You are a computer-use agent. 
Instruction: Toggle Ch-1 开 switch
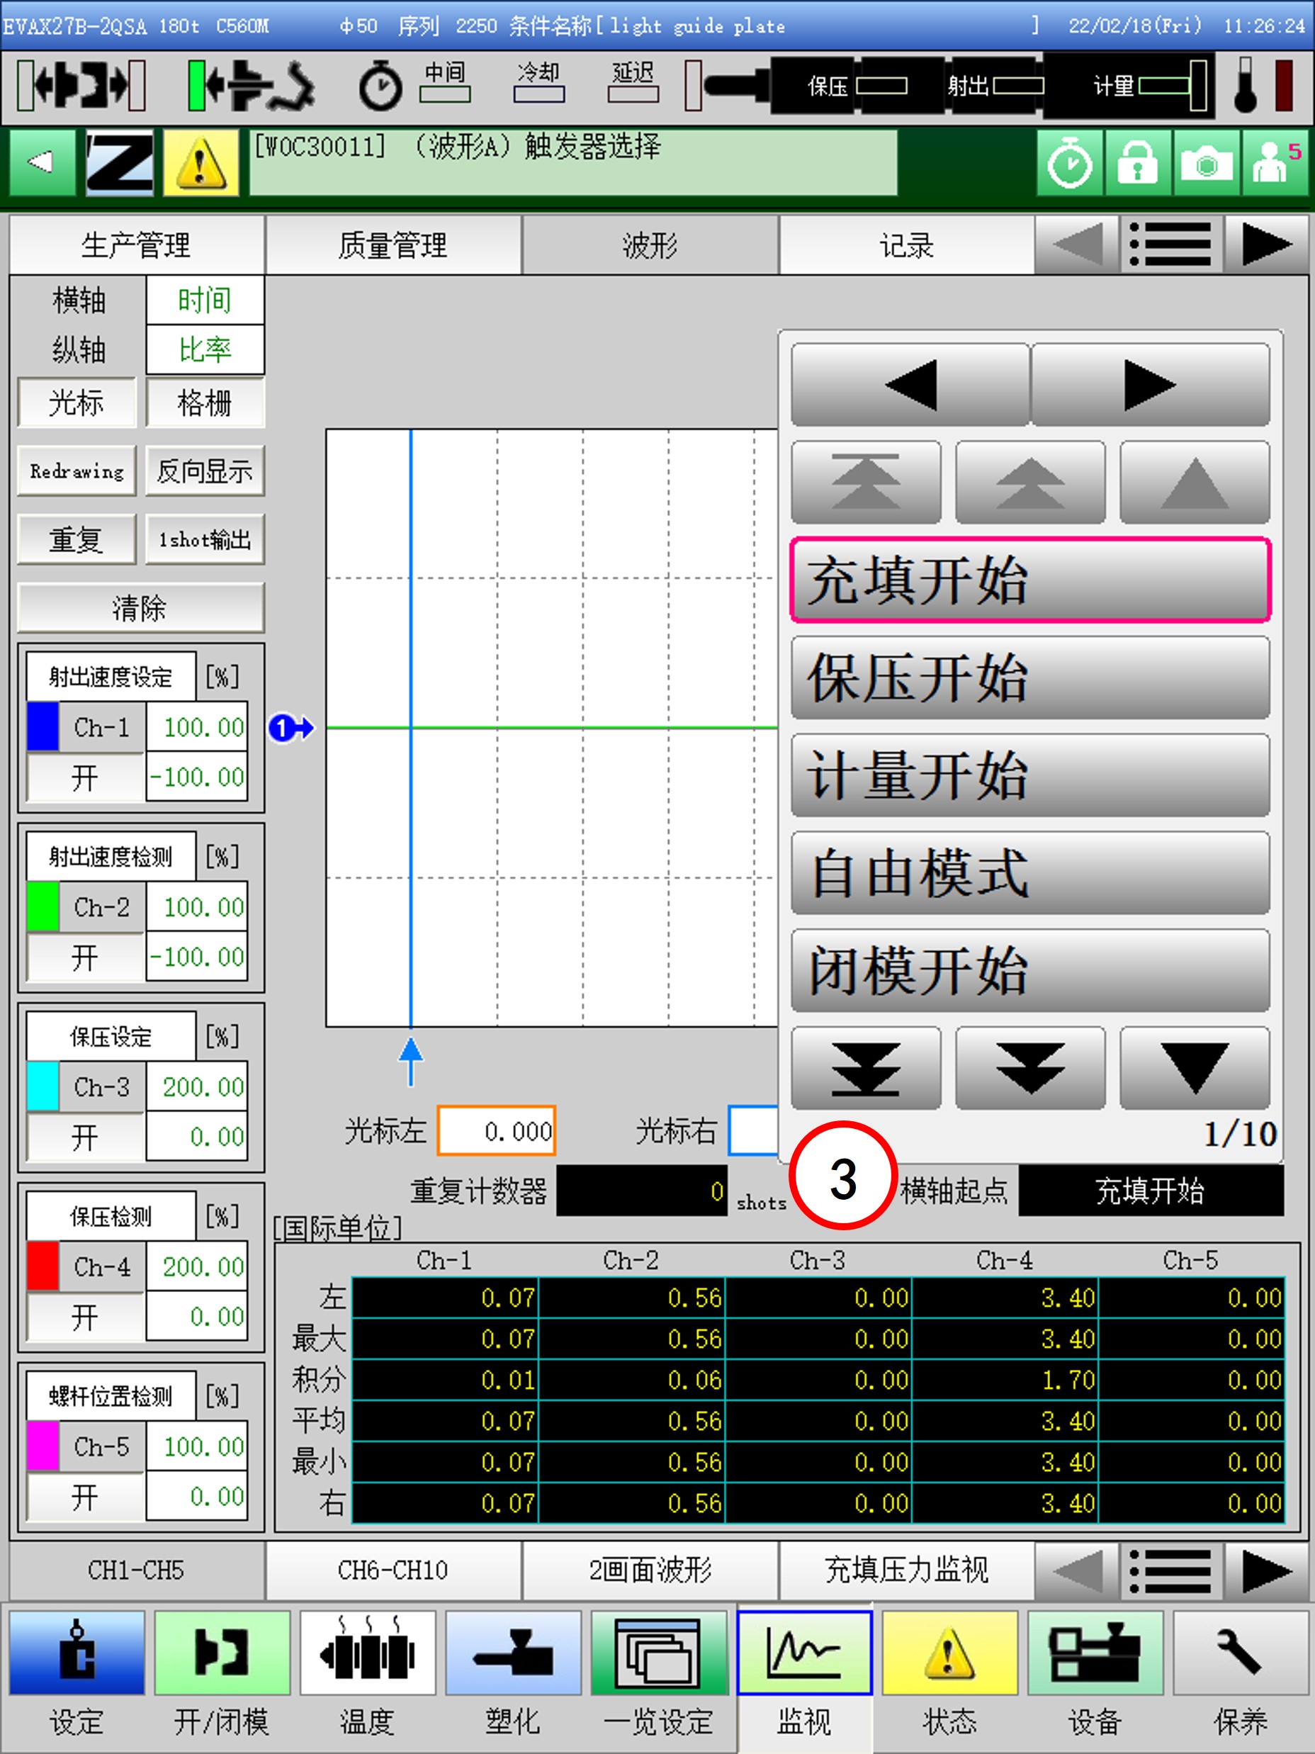(x=86, y=777)
